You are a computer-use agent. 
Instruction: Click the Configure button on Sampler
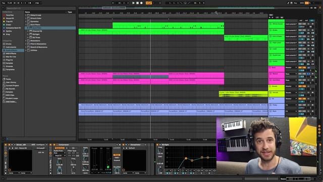point(40,145)
